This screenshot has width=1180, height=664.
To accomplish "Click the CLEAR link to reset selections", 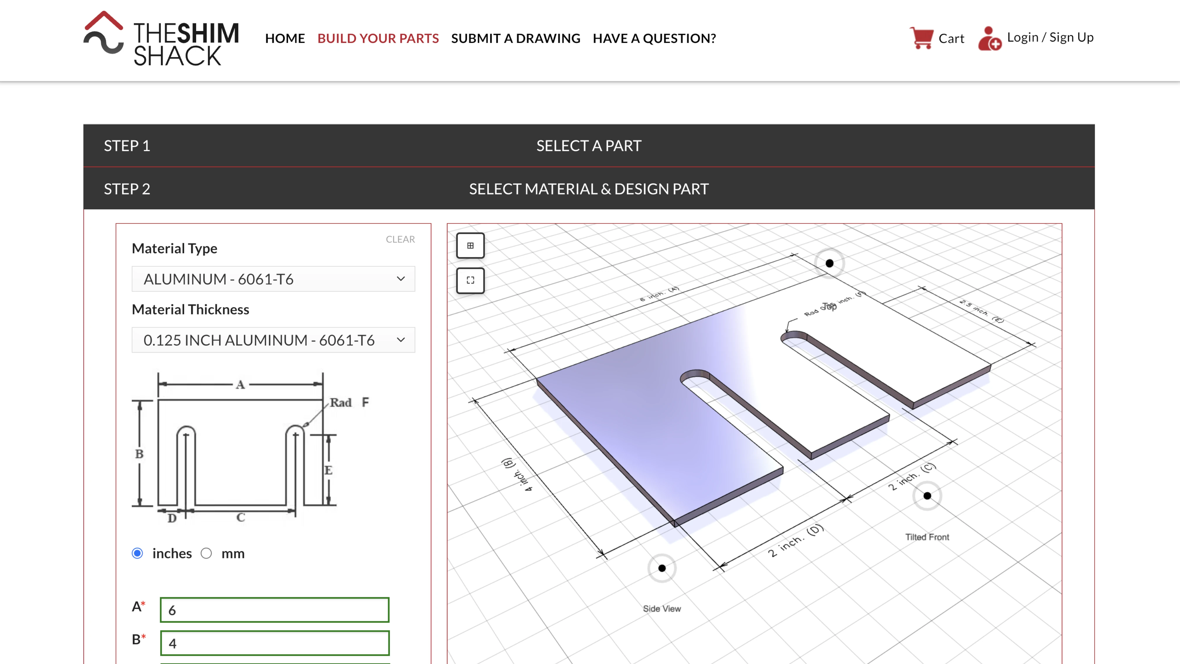I will 399,239.
